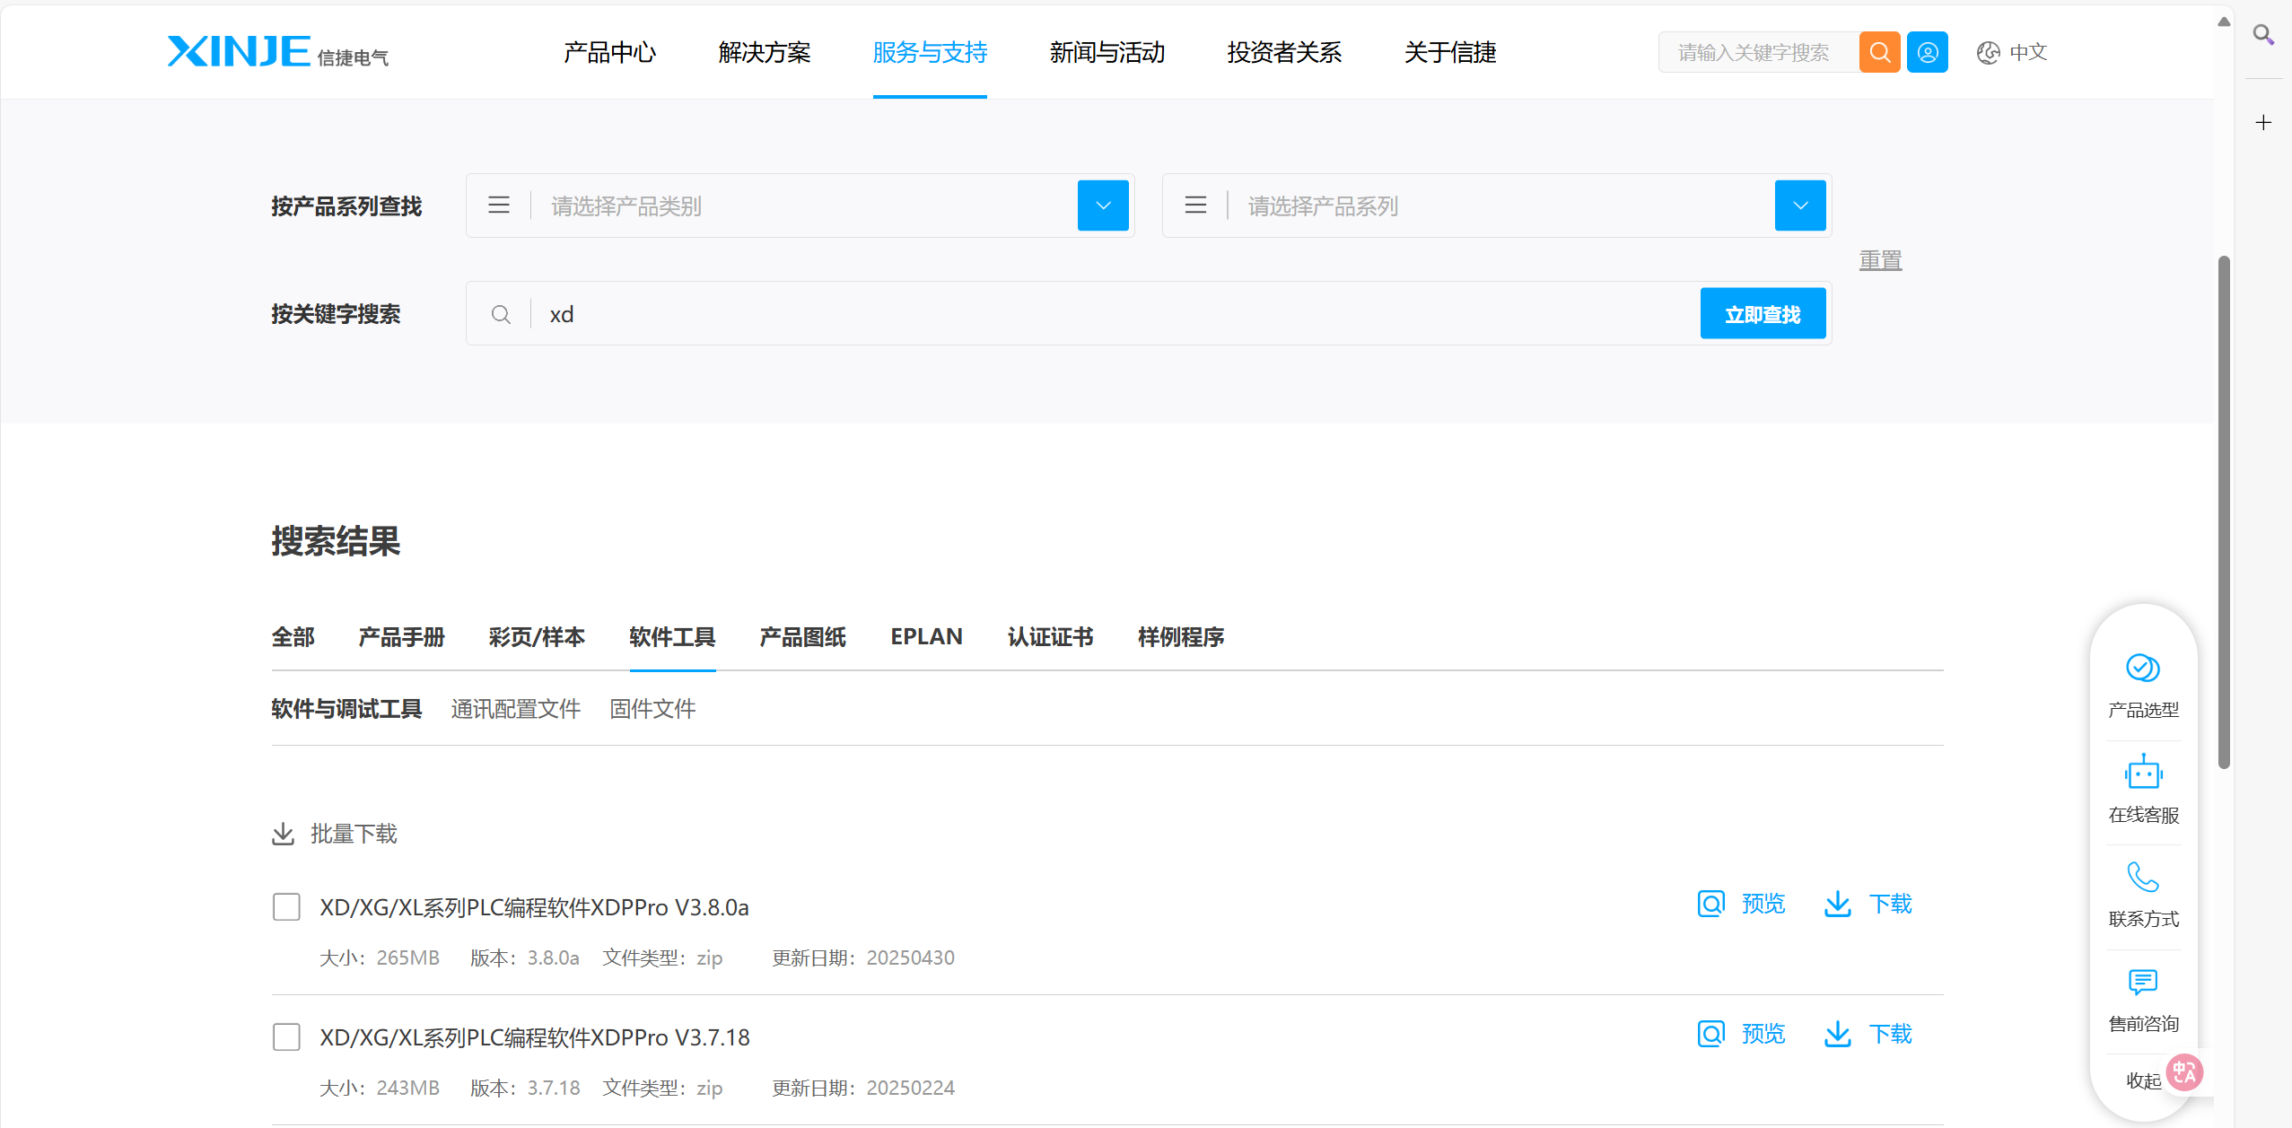Viewport: 2292px width, 1128px height.
Task: Click the browser sidebar search magnifier icon
Action: [x=2263, y=34]
